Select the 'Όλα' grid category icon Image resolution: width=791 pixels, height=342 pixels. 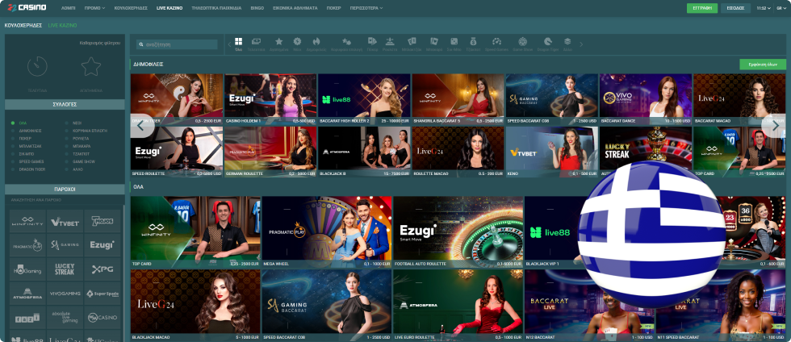coord(238,43)
